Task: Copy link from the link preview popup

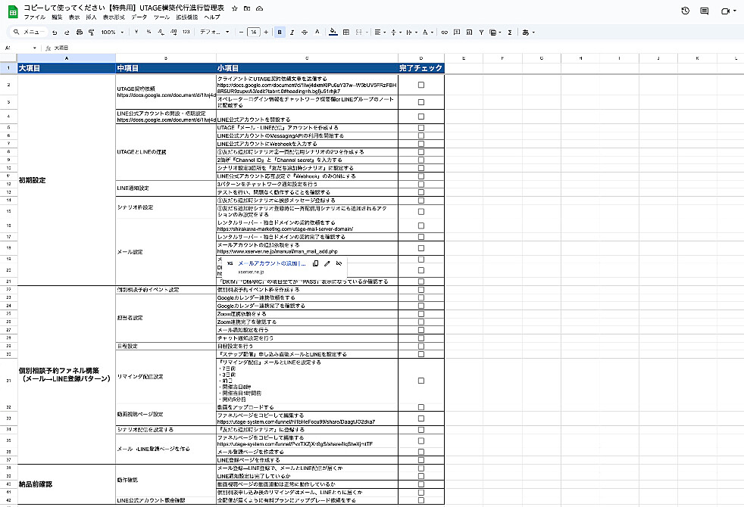Action: coord(315,263)
